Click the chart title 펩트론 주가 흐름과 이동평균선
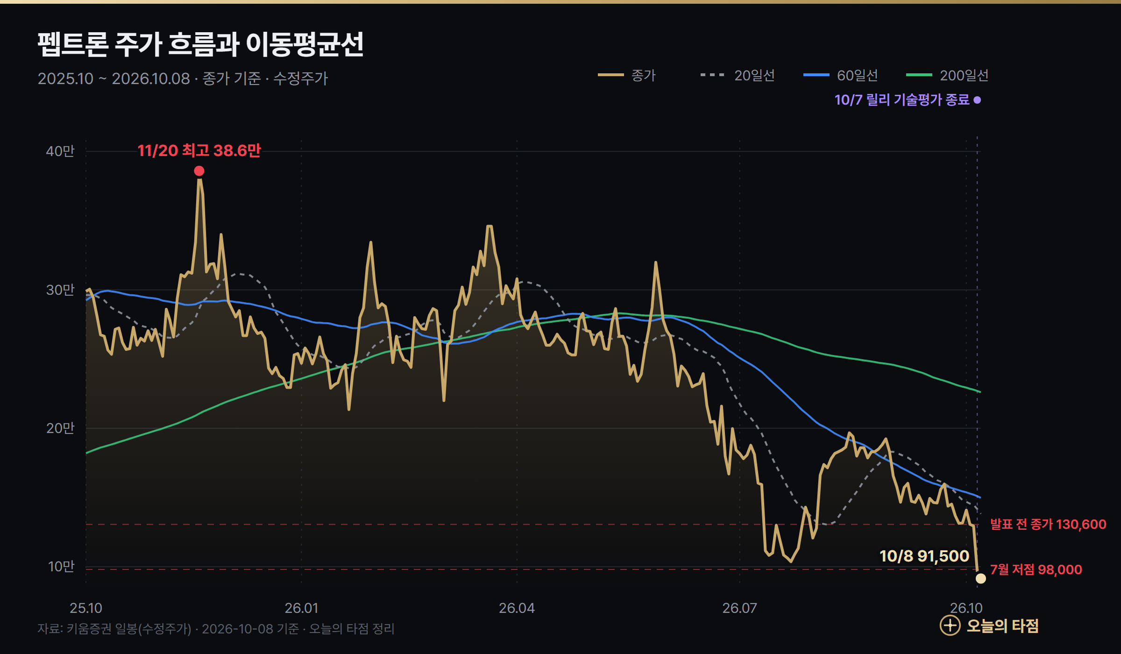 point(200,44)
